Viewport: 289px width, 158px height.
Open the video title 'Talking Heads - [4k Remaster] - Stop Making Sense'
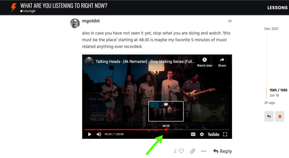pos(145,62)
